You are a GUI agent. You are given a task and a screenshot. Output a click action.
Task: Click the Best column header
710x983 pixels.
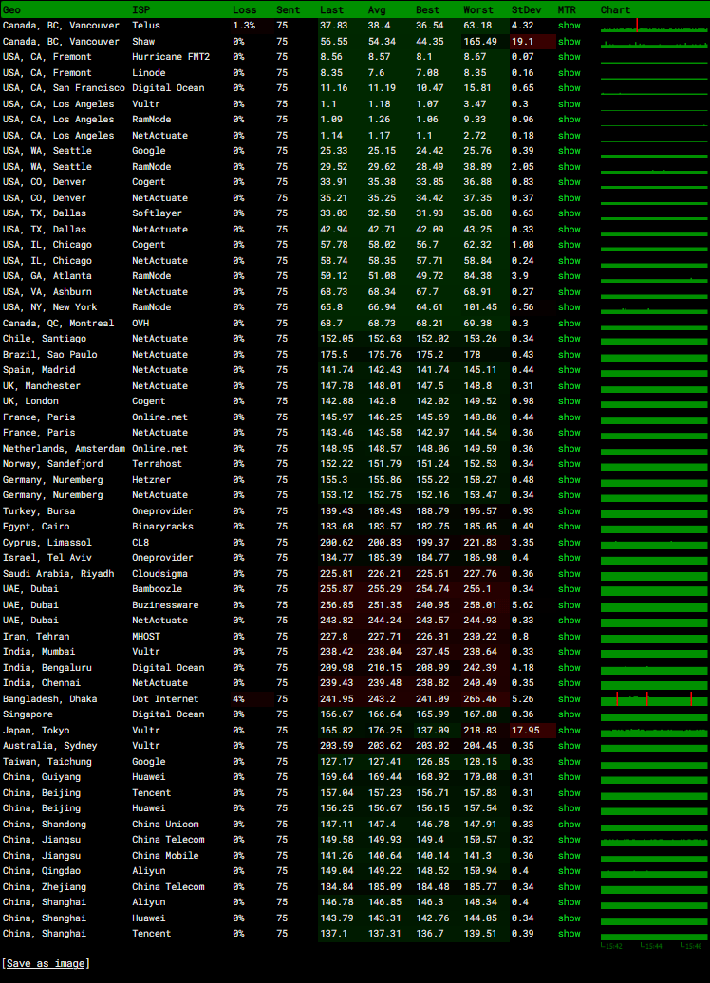[428, 10]
